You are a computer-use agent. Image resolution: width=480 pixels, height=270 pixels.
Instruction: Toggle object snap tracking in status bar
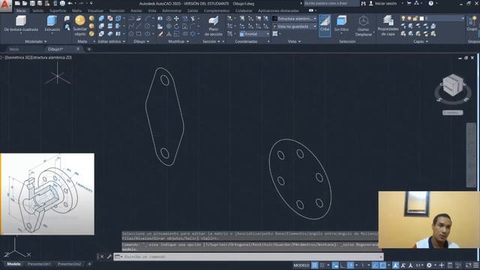[375, 265]
